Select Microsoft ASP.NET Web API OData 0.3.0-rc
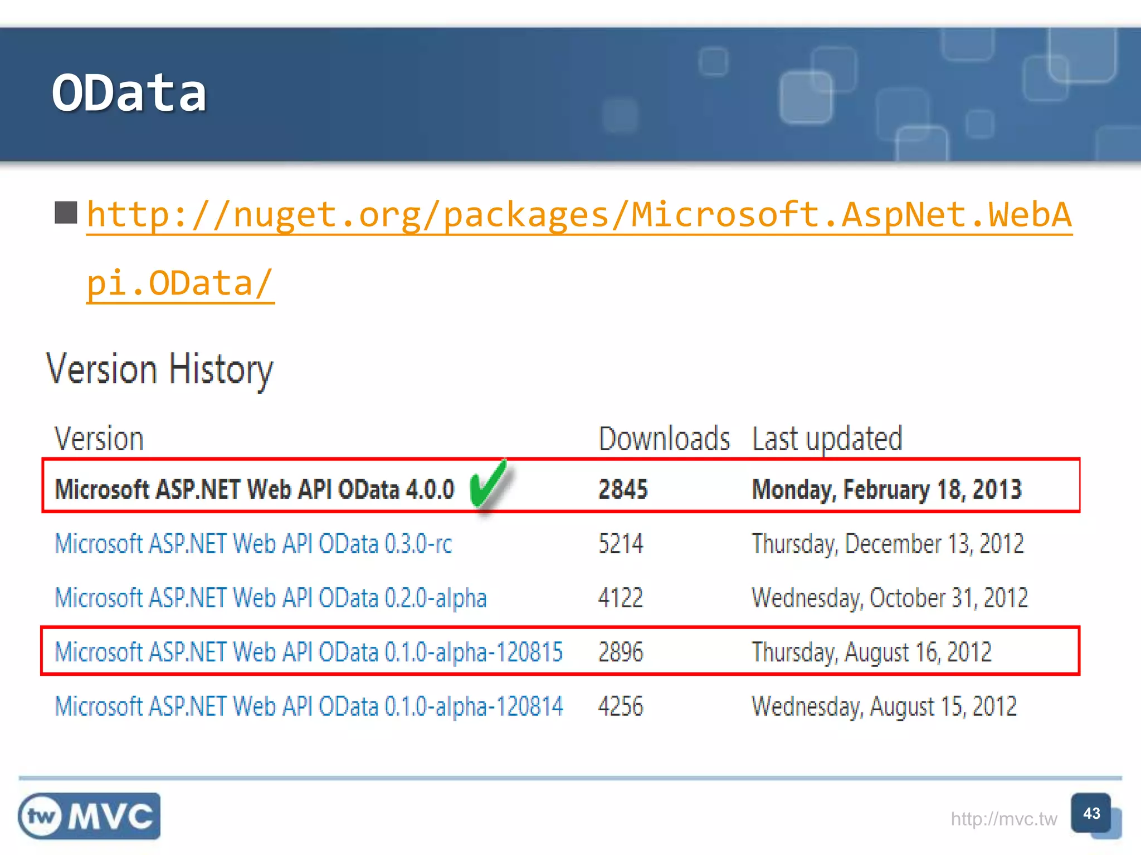Viewport: 1141px width, 855px height. click(x=253, y=544)
